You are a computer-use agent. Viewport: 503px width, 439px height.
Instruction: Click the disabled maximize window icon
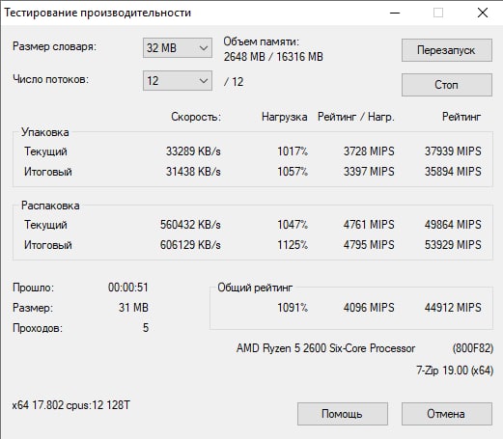click(438, 13)
